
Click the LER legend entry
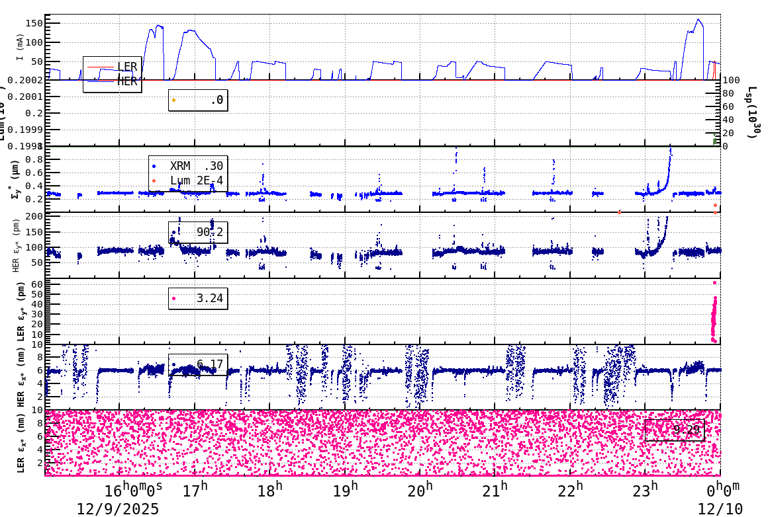[x=113, y=67]
